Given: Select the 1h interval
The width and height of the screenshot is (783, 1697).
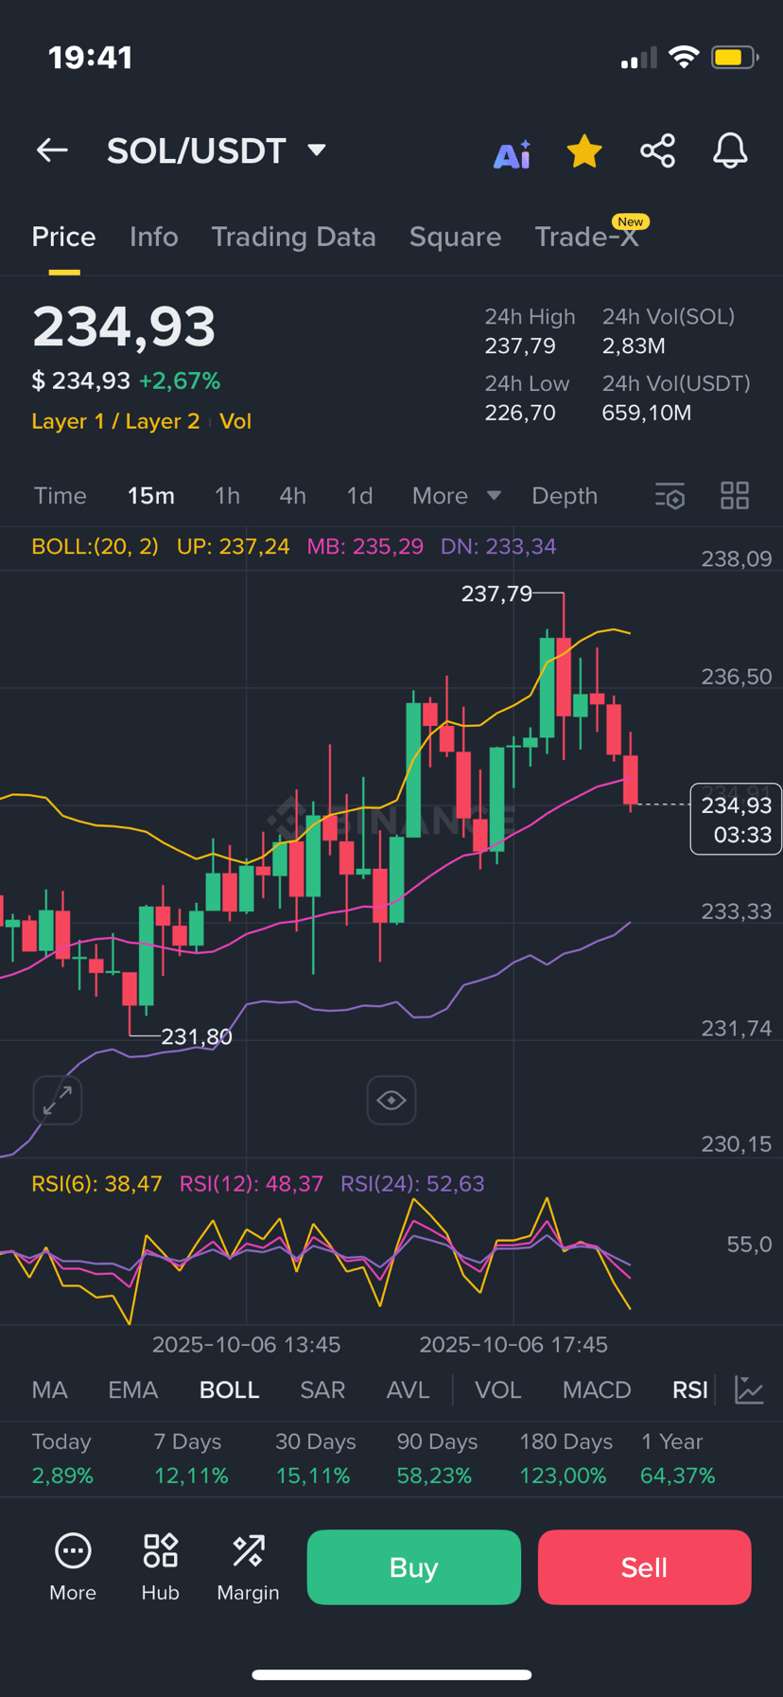Looking at the screenshot, I should point(227,496).
